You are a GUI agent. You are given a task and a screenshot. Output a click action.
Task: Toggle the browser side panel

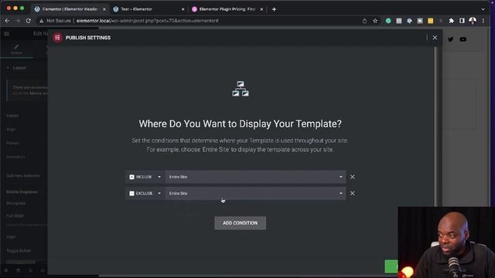point(462,21)
